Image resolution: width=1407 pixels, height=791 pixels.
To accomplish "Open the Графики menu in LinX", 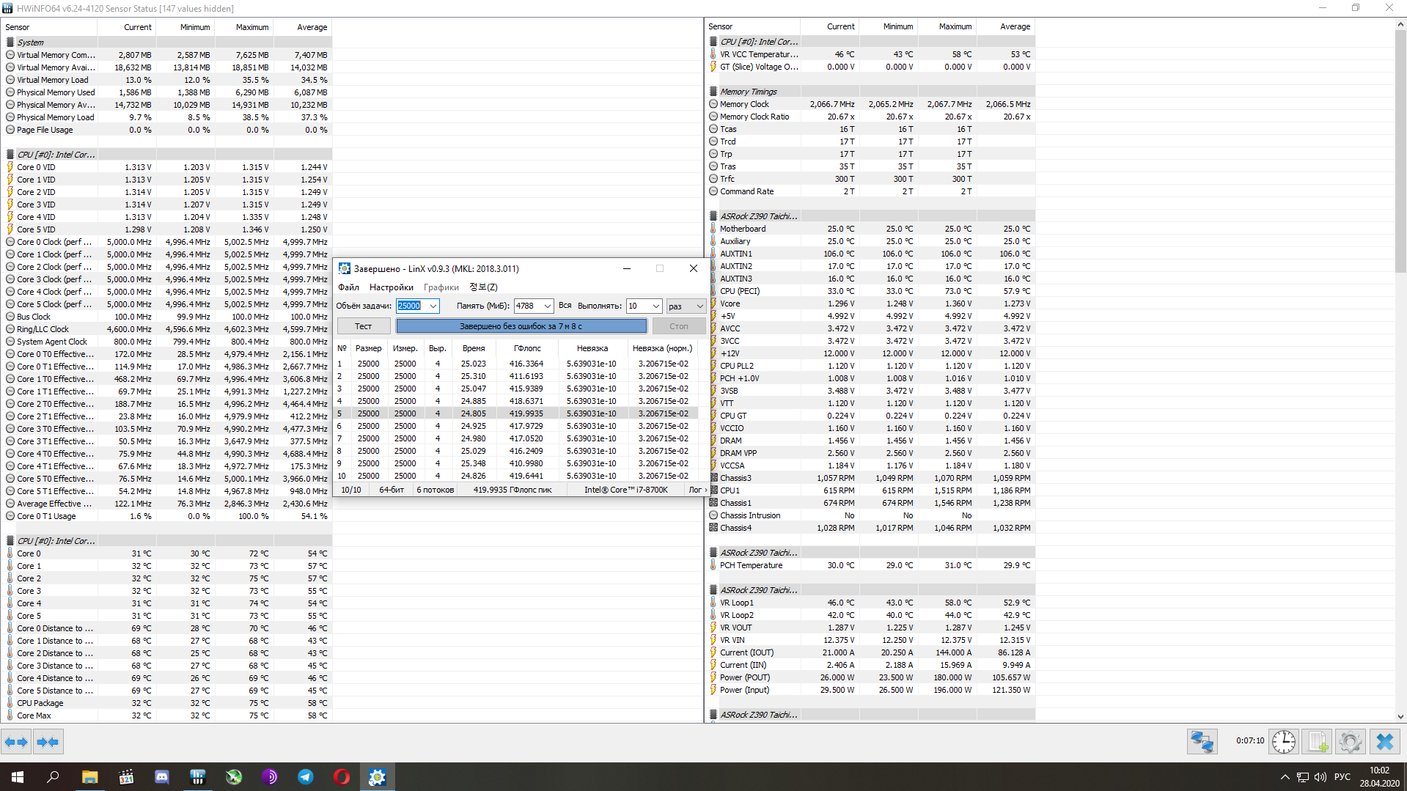I will [441, 287].
